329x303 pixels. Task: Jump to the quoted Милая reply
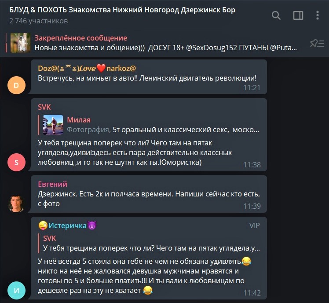149,125
